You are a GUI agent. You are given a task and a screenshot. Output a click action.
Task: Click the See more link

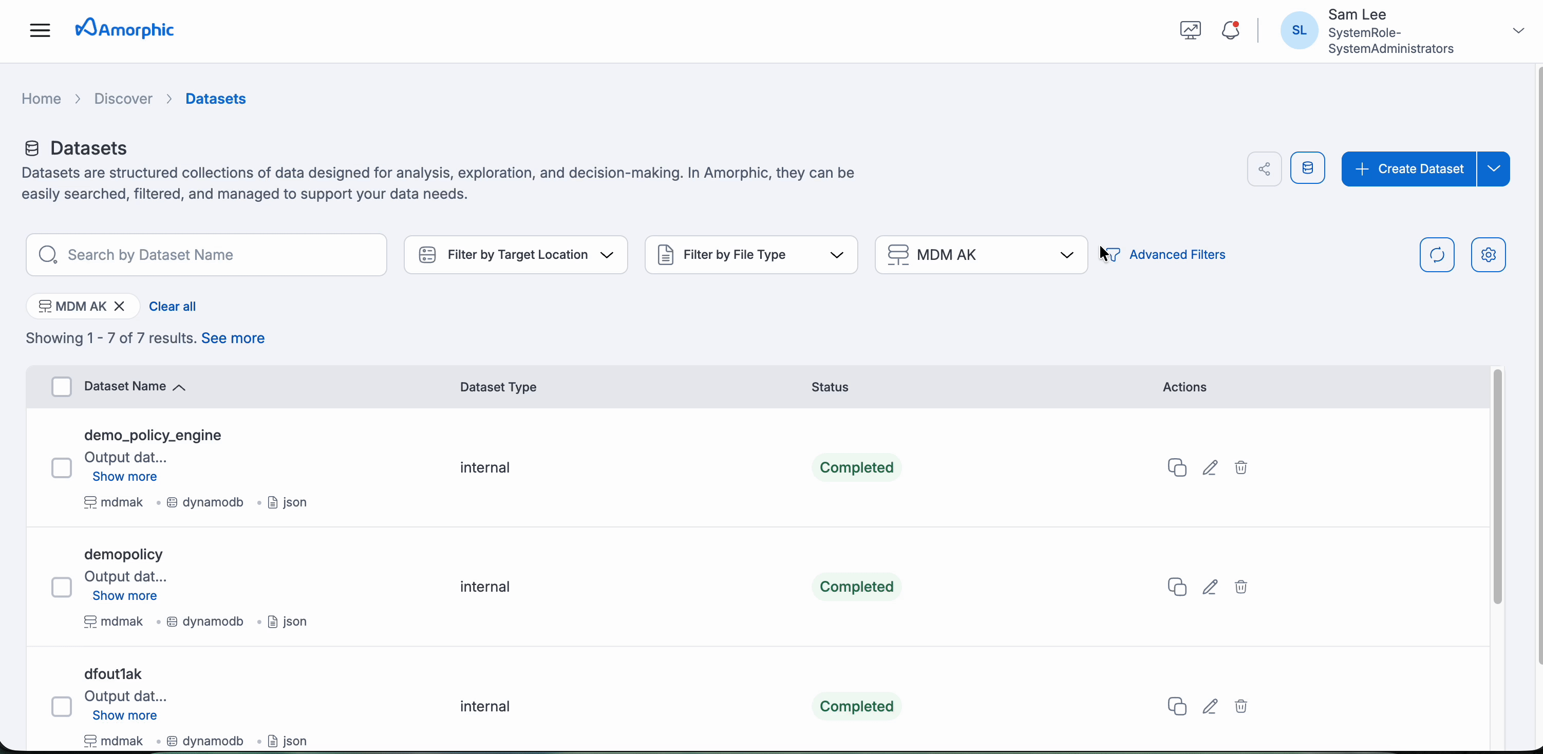[233, 338]
